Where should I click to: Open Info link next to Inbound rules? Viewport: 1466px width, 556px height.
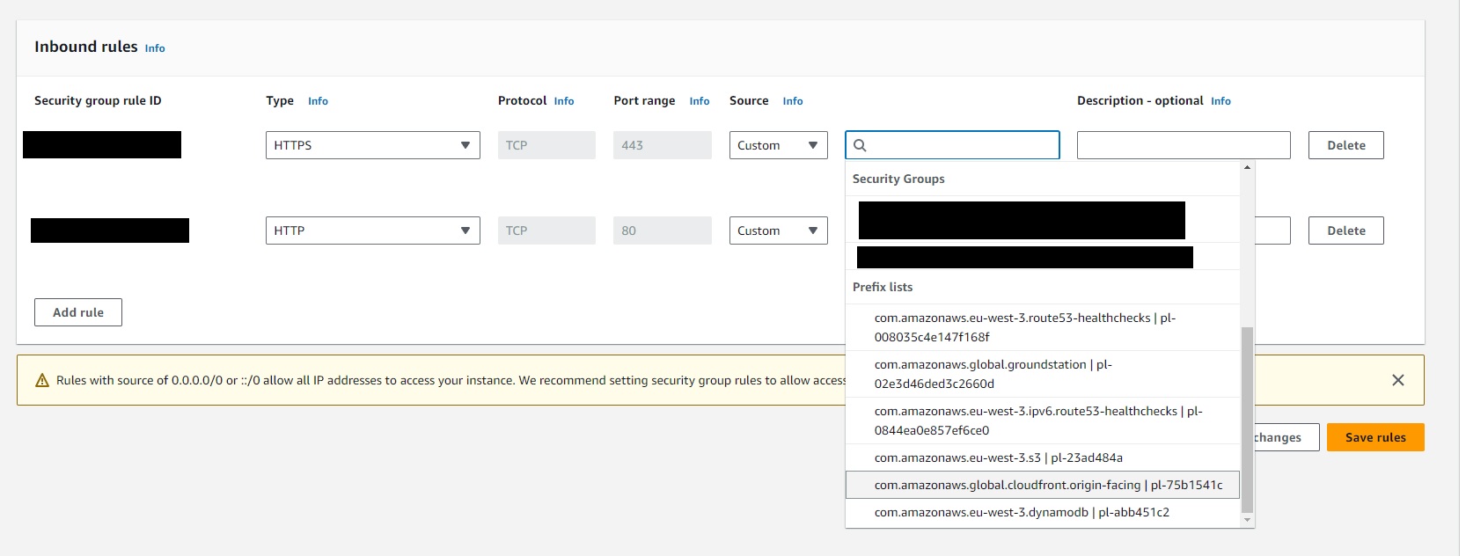coord(155,48)
